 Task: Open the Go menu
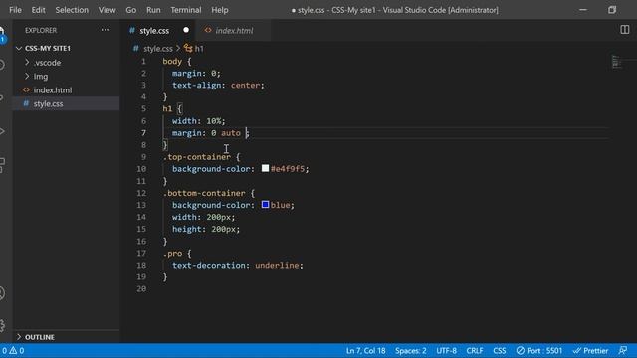coord(130,10)
